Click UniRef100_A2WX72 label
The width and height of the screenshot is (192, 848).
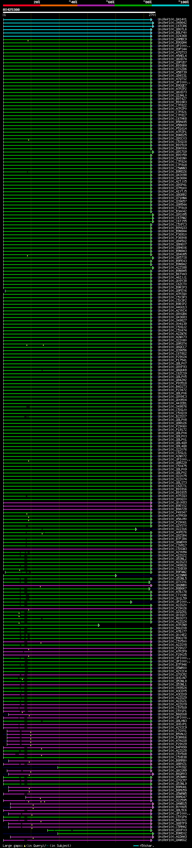click(172, 456)
